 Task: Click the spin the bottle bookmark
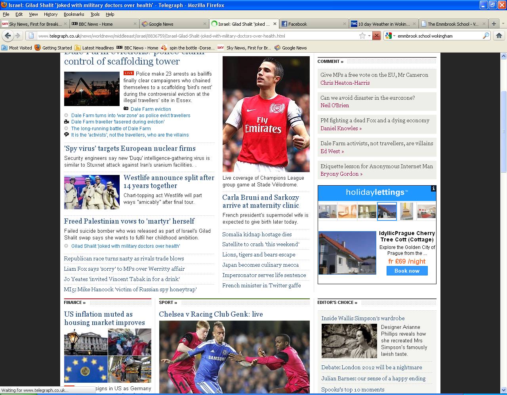(x=188, y=48)
